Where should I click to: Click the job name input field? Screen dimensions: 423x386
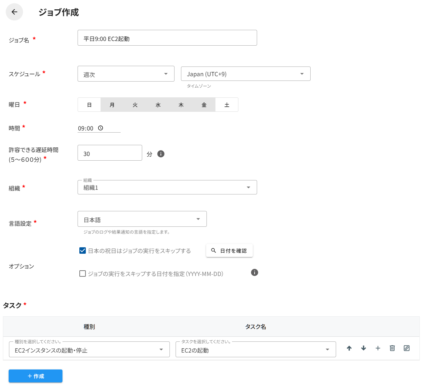167,38
